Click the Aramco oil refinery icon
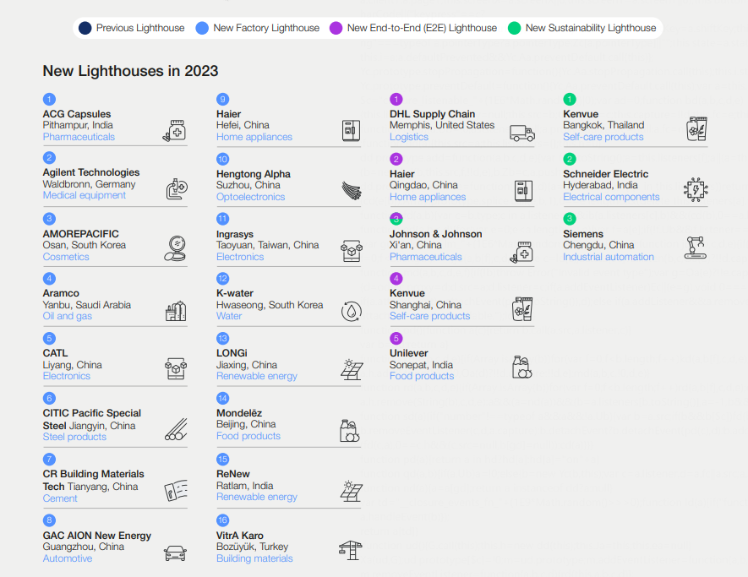Image resolution: width=748 pixels, height=577 pixels. click(x=176, y=311)
